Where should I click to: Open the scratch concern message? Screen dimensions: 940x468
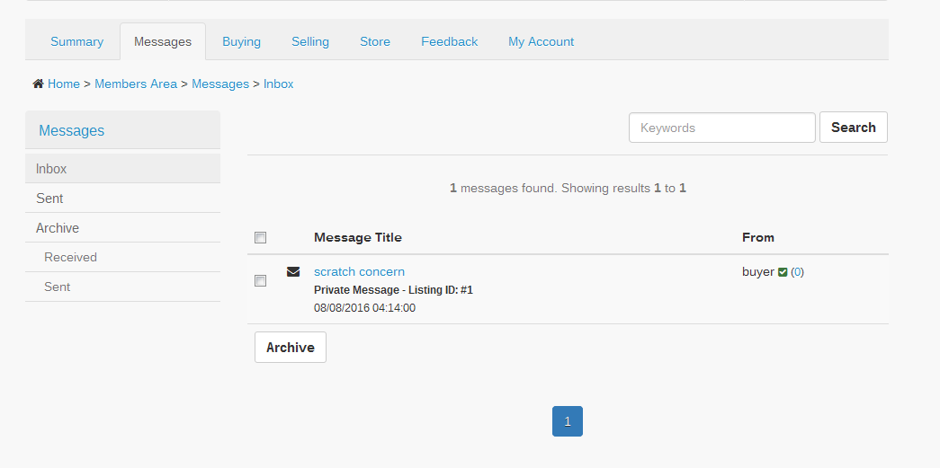[359, 271]
